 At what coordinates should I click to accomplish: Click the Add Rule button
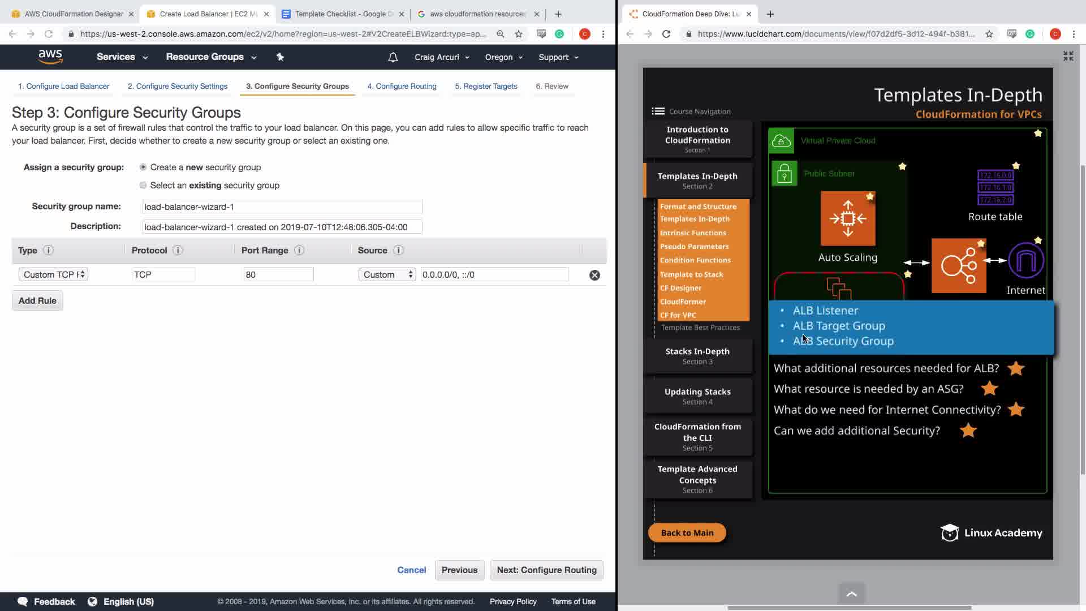pos(37,300)
